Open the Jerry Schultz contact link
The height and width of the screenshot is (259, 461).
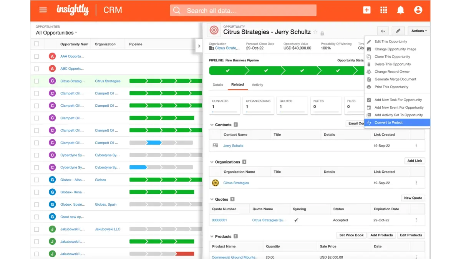[233, 146]
